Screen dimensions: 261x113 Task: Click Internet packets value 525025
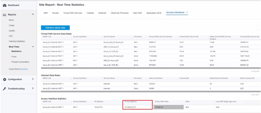point(152,84)
